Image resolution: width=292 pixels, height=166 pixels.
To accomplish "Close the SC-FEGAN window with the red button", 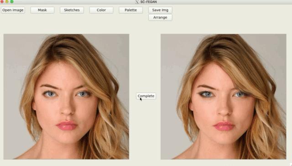I will (2, 1).
